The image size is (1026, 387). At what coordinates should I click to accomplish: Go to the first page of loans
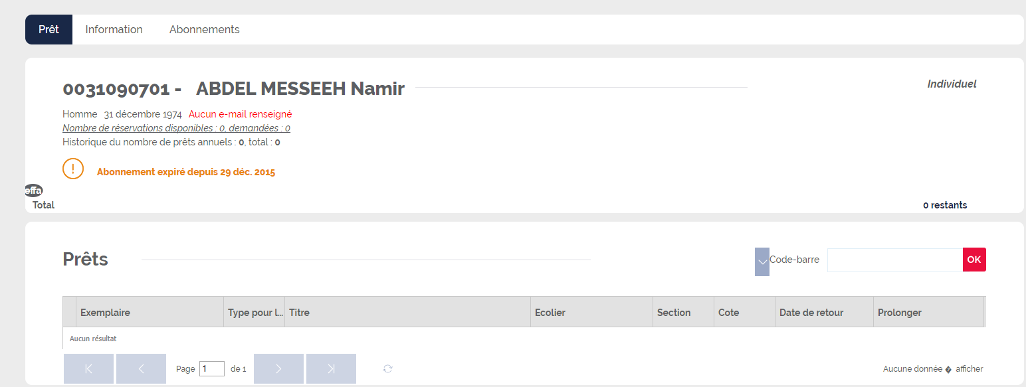click(88, 368)
